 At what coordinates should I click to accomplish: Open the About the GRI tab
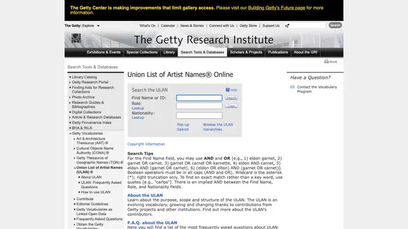tap(305, 52)
